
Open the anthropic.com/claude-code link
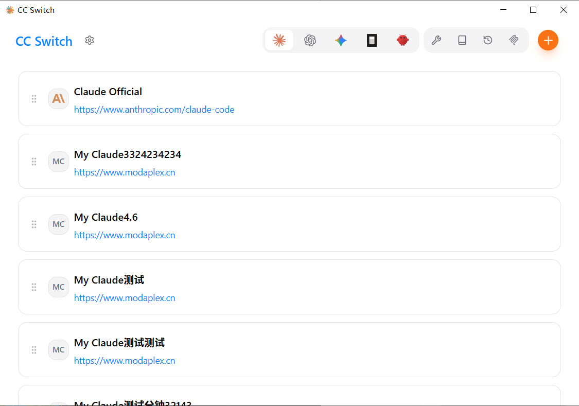point(154,110)
